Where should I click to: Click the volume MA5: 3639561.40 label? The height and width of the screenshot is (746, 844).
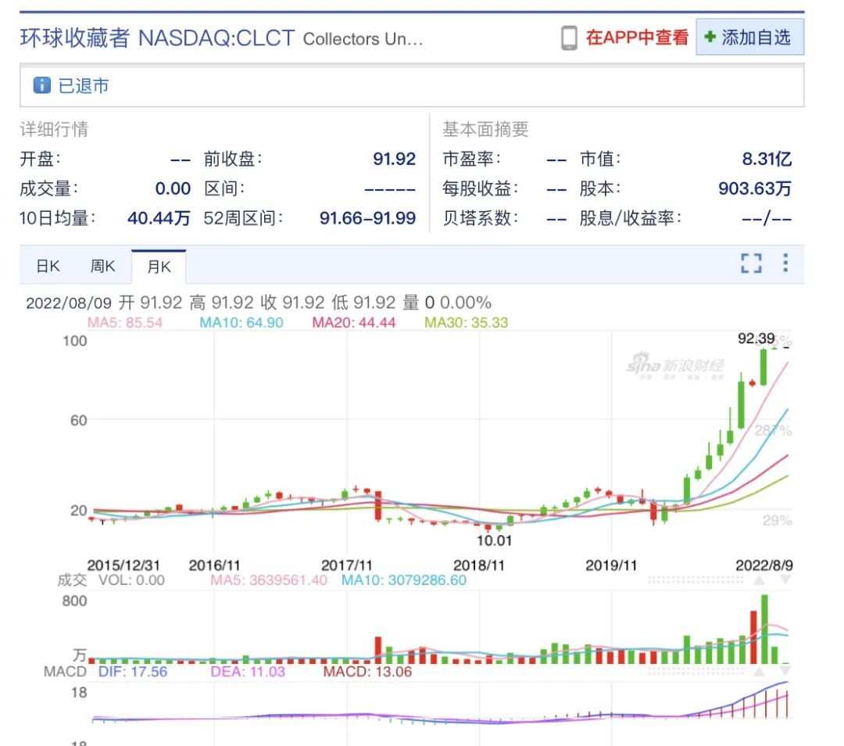269,580
